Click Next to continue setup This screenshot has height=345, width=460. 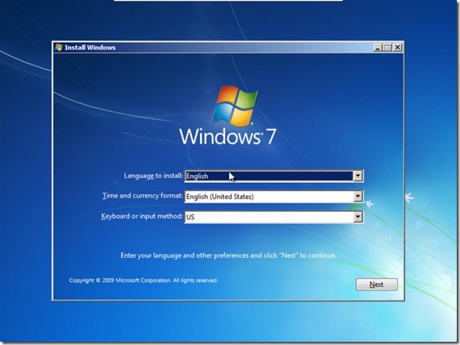377,285
